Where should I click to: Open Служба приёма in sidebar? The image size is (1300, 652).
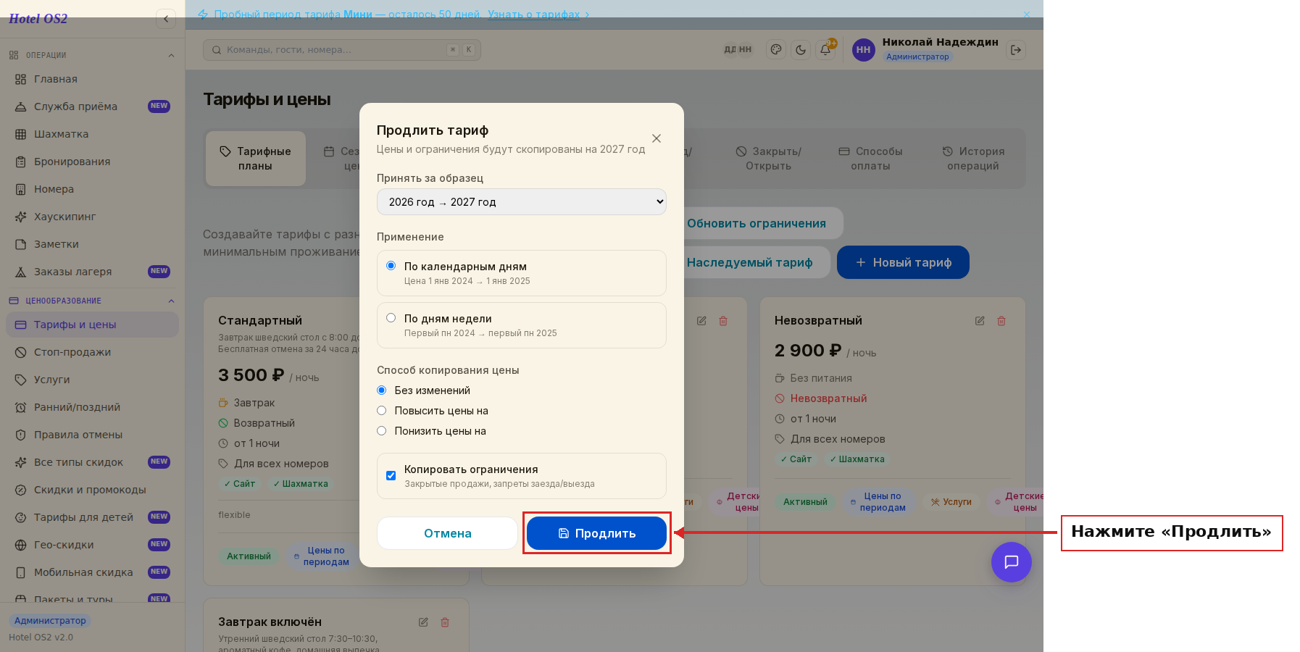92,106
